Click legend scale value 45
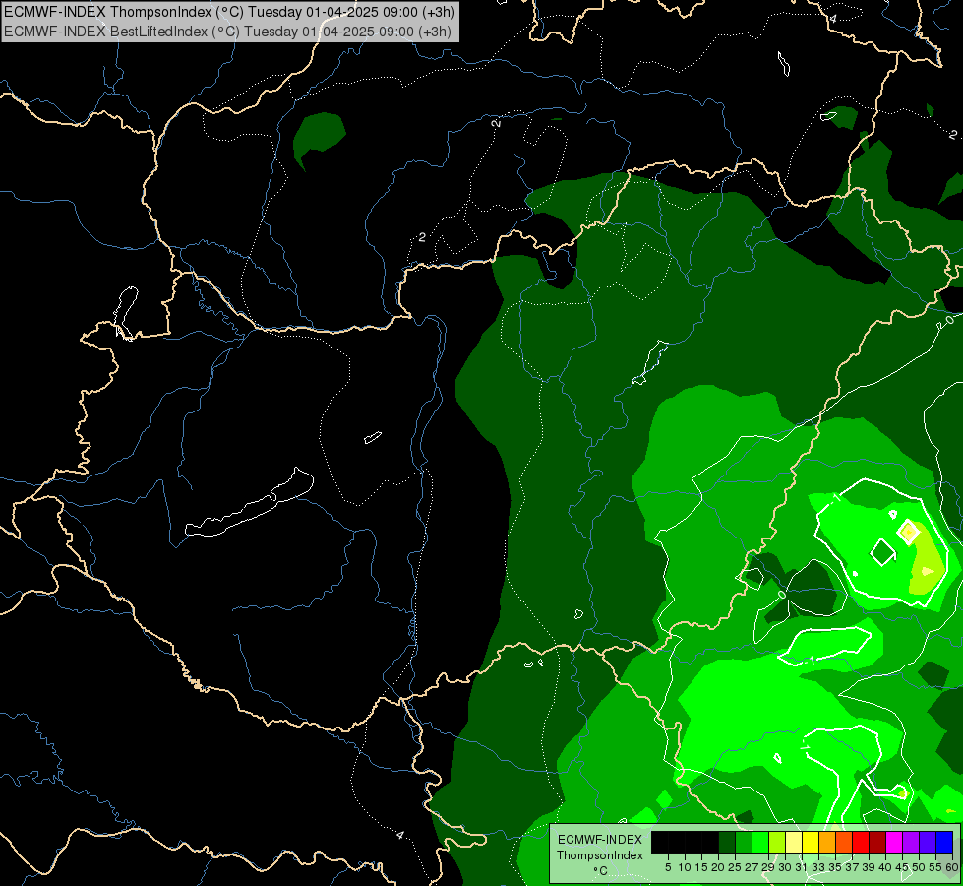The image size is (963, 886). (x=902, y=867)
